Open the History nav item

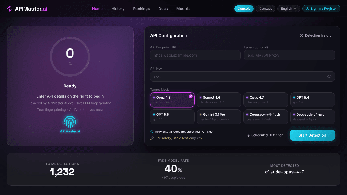click(118, 9)
